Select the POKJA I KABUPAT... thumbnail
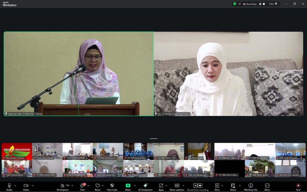Screen dimensions: 307x192 tap(78, 169)
